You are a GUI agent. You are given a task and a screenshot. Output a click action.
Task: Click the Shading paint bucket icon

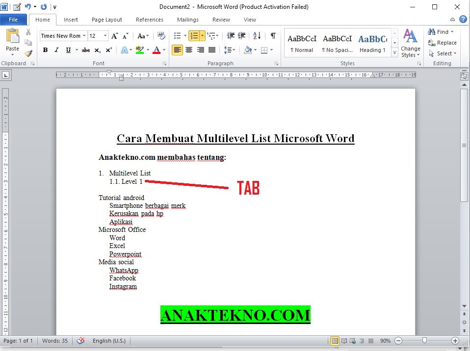248,50
